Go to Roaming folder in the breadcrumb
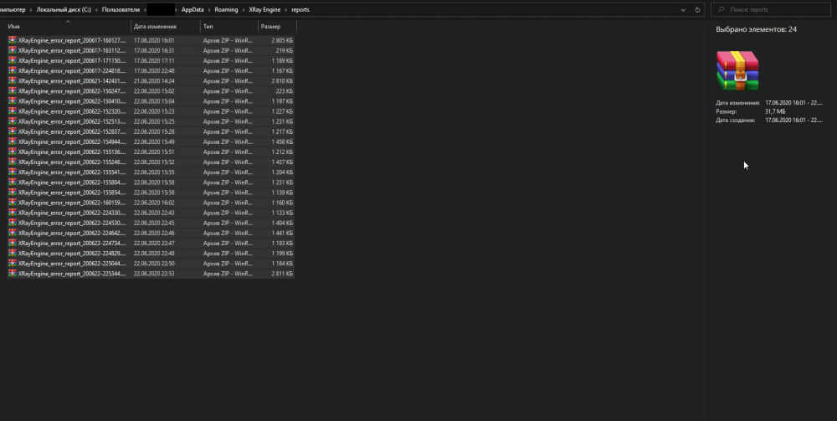The image size is (837, 421). coord(226,9)
